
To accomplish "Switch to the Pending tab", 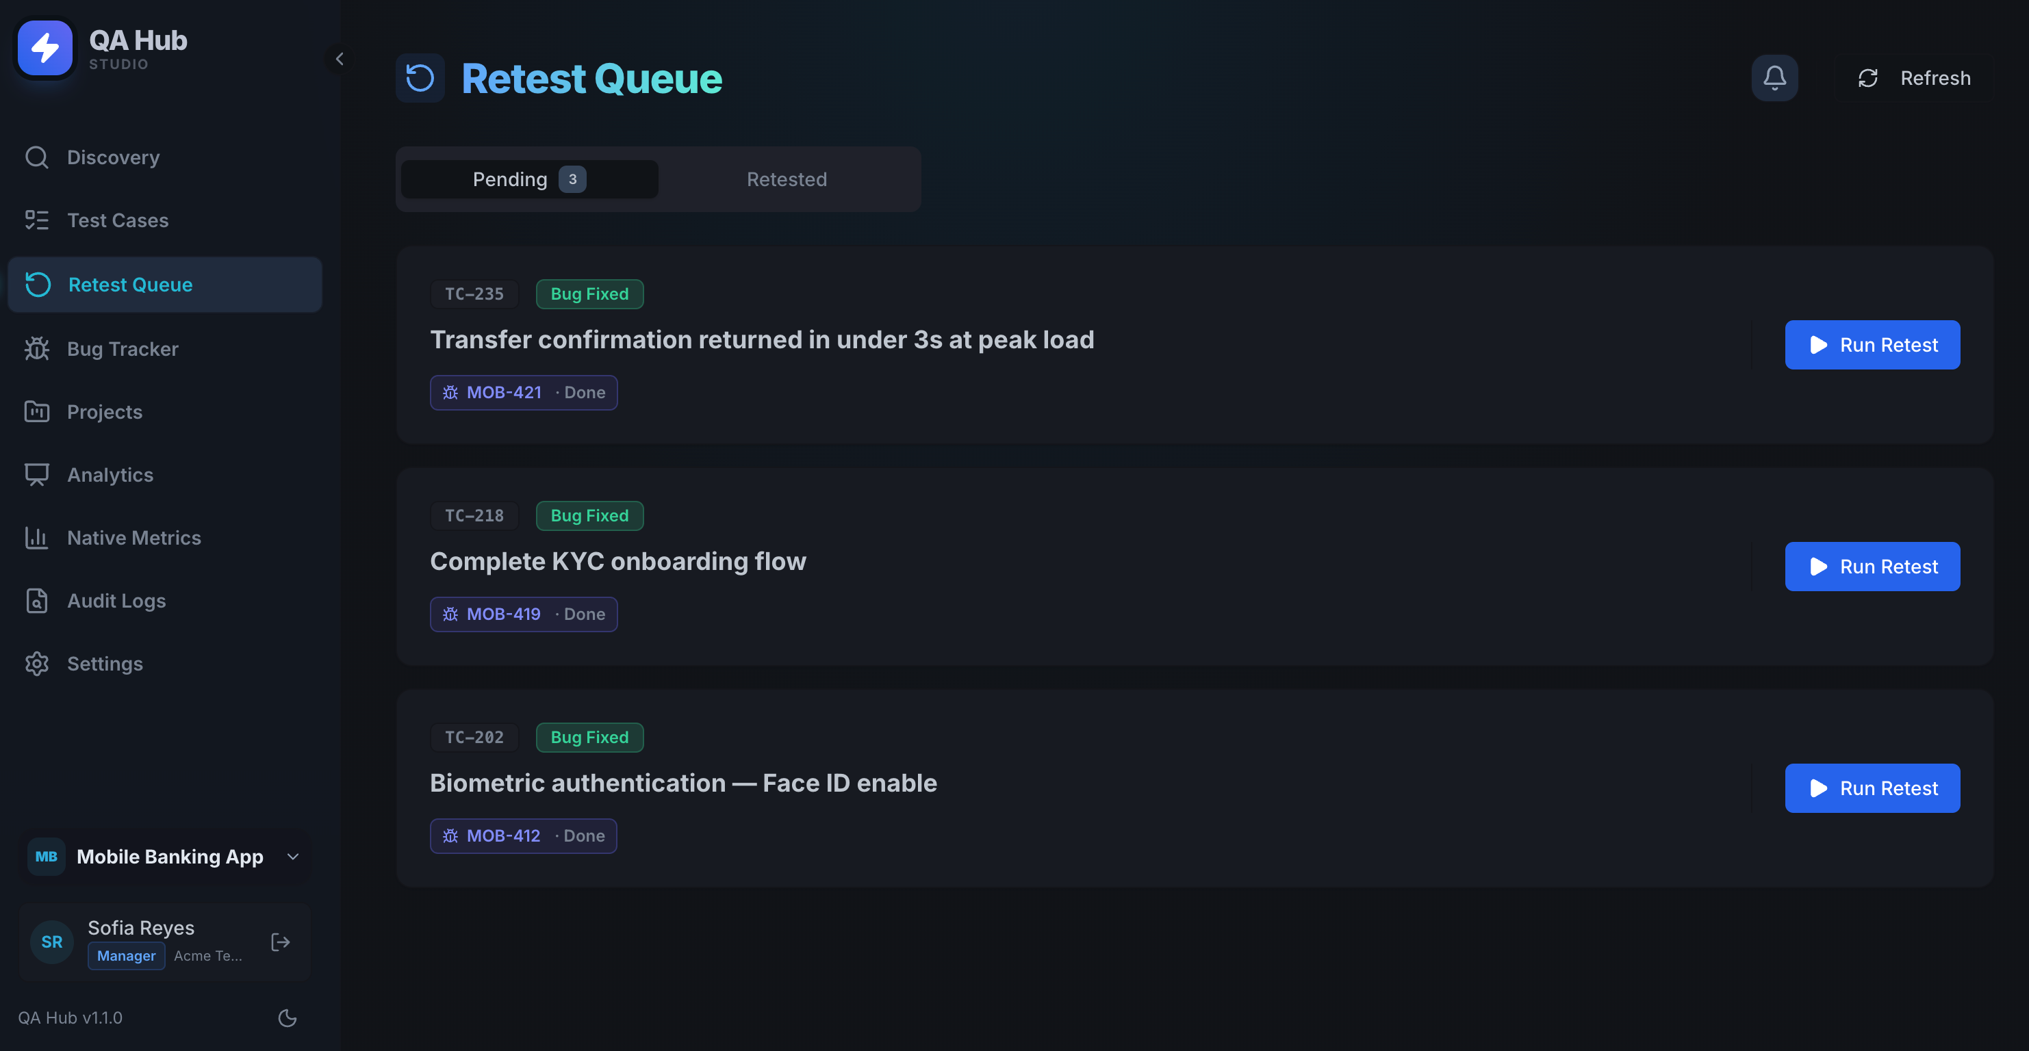I will (x=529, y=179).
